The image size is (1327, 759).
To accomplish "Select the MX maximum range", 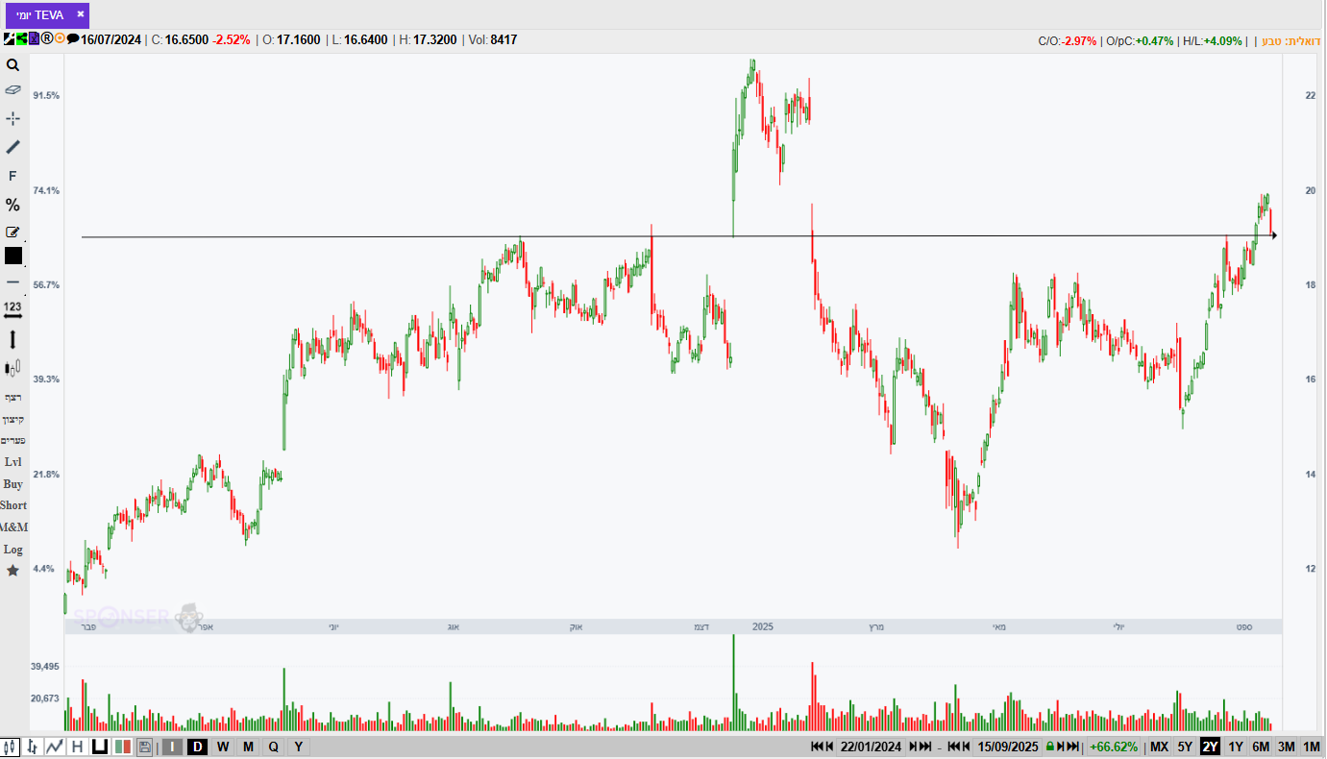I will pos(1159,747).
